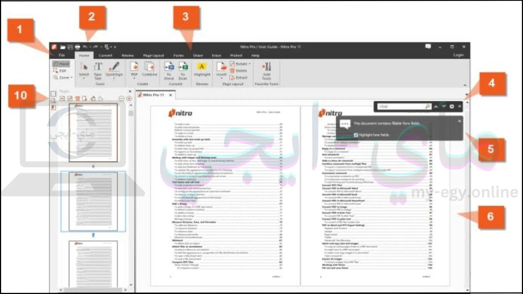Open the document tabs list arrow

pos(467,94)
